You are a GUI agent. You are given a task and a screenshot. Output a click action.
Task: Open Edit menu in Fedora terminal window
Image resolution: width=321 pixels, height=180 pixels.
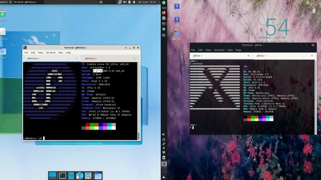(33, 52)
